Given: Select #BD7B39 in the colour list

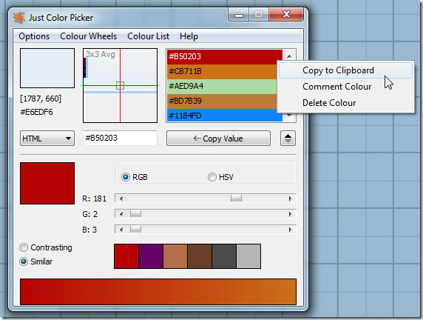Looking at the screenshot, I should pyautogui.click(x=222, y=101).
